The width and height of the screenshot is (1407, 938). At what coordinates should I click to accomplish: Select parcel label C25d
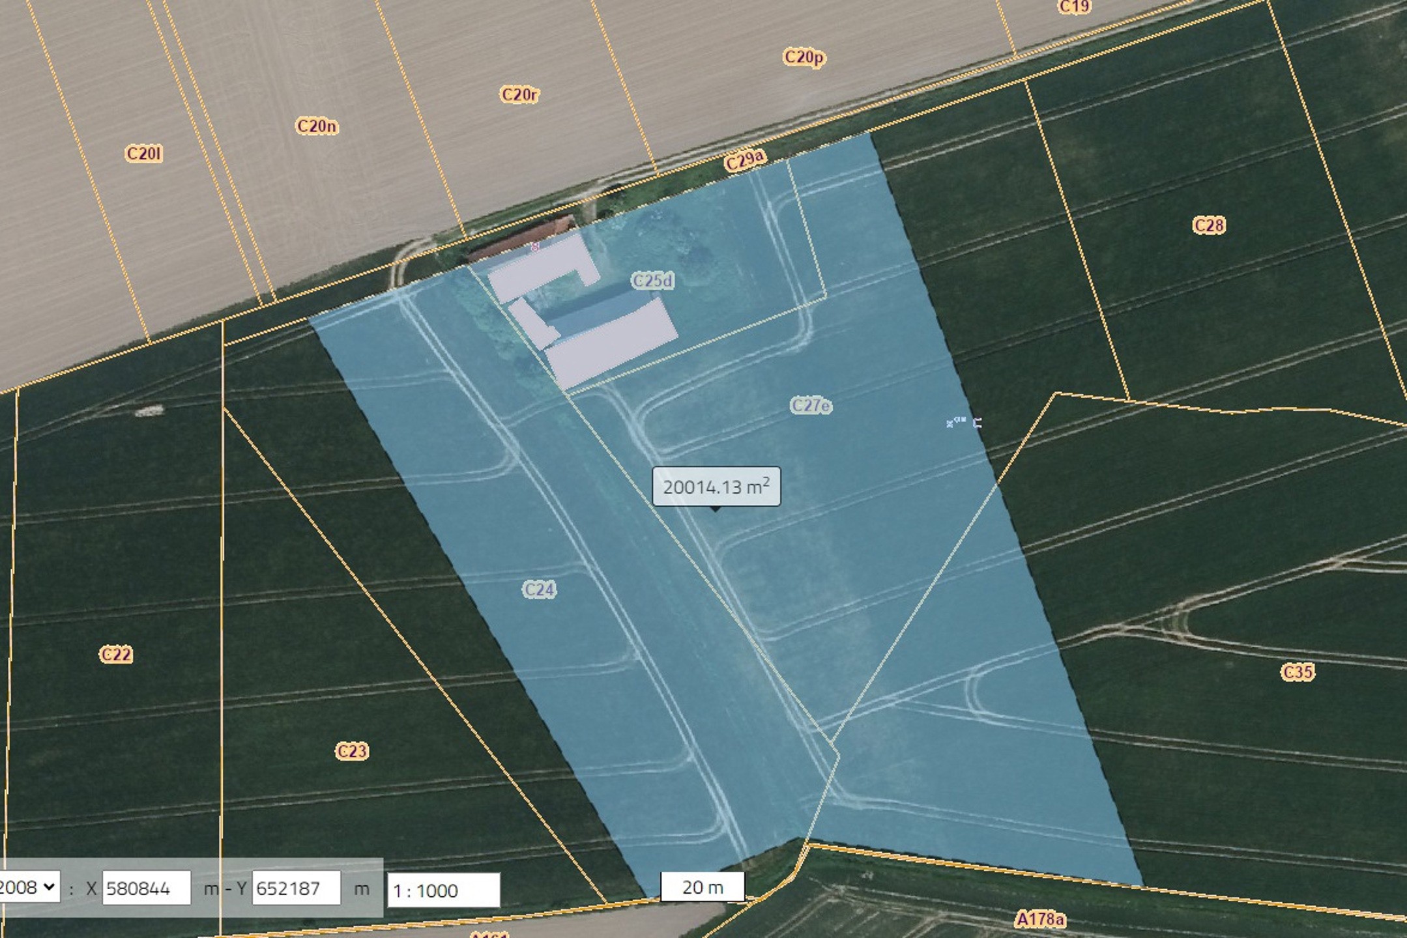pyautogui.click(x=652, y=281)
